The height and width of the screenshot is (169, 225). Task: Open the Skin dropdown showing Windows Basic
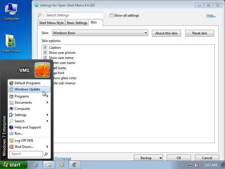(x=100, y=33)
